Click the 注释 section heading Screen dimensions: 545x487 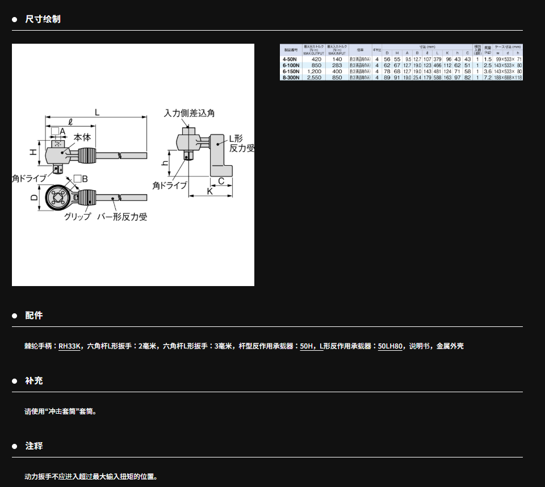(x=34, y=446)
